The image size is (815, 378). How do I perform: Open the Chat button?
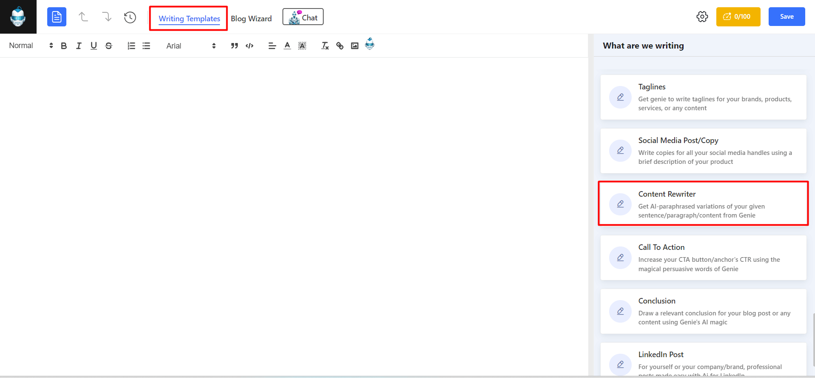pos(303,17)
